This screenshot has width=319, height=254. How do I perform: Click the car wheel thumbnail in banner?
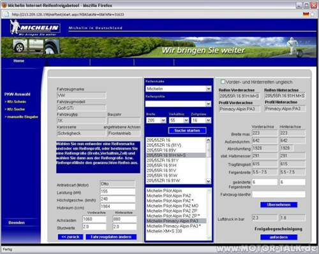click(x=20, y=46)
